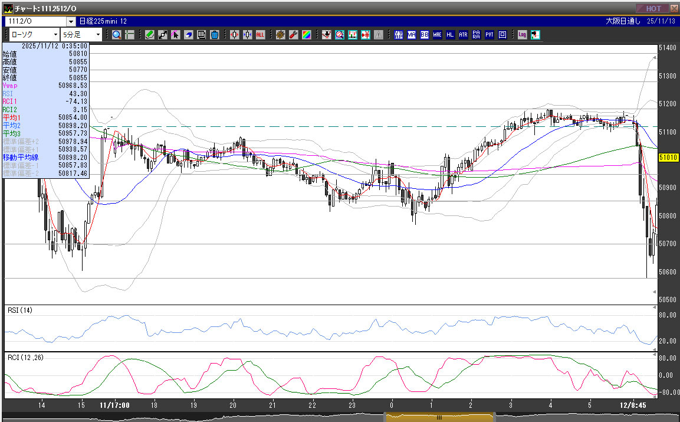
Task: Click the magnifying glass zoom icon
Action: click(x=117, y=35)
